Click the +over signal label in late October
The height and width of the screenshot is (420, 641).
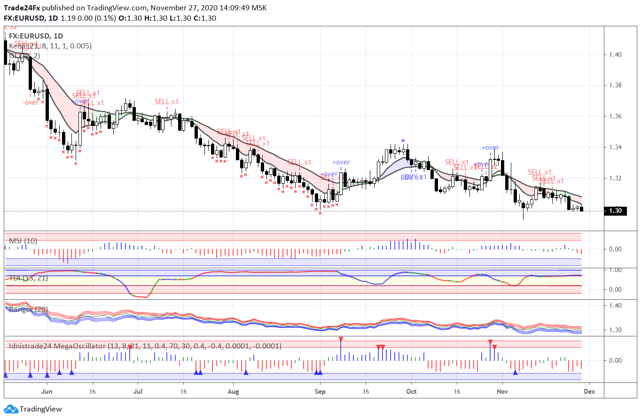490,148
